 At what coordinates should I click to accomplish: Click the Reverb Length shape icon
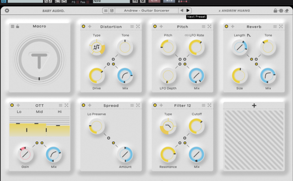pos(249,35)
